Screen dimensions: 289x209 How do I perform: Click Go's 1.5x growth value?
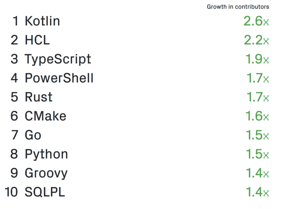257,135
